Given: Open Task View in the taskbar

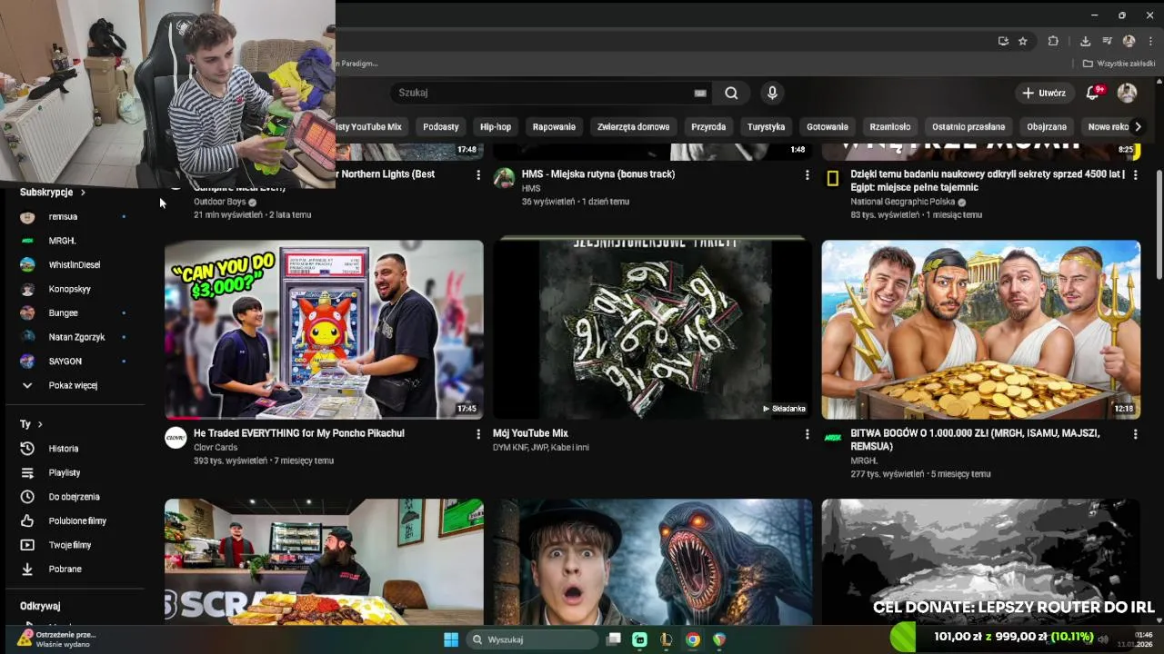Looking at the screenshot, I should tap(614, 639).
